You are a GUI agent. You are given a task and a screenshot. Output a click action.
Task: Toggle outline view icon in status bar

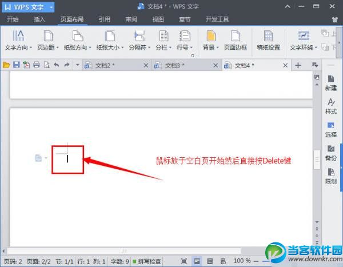pos(210,261)
